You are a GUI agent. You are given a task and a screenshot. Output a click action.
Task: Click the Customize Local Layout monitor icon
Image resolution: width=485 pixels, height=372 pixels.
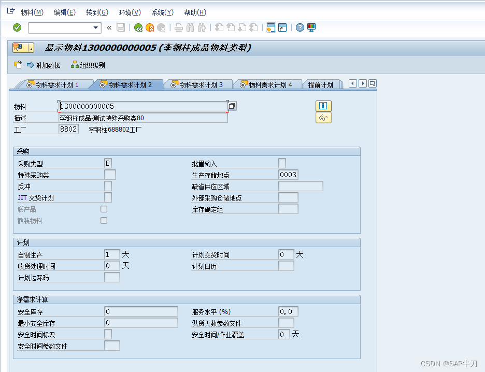311,27
